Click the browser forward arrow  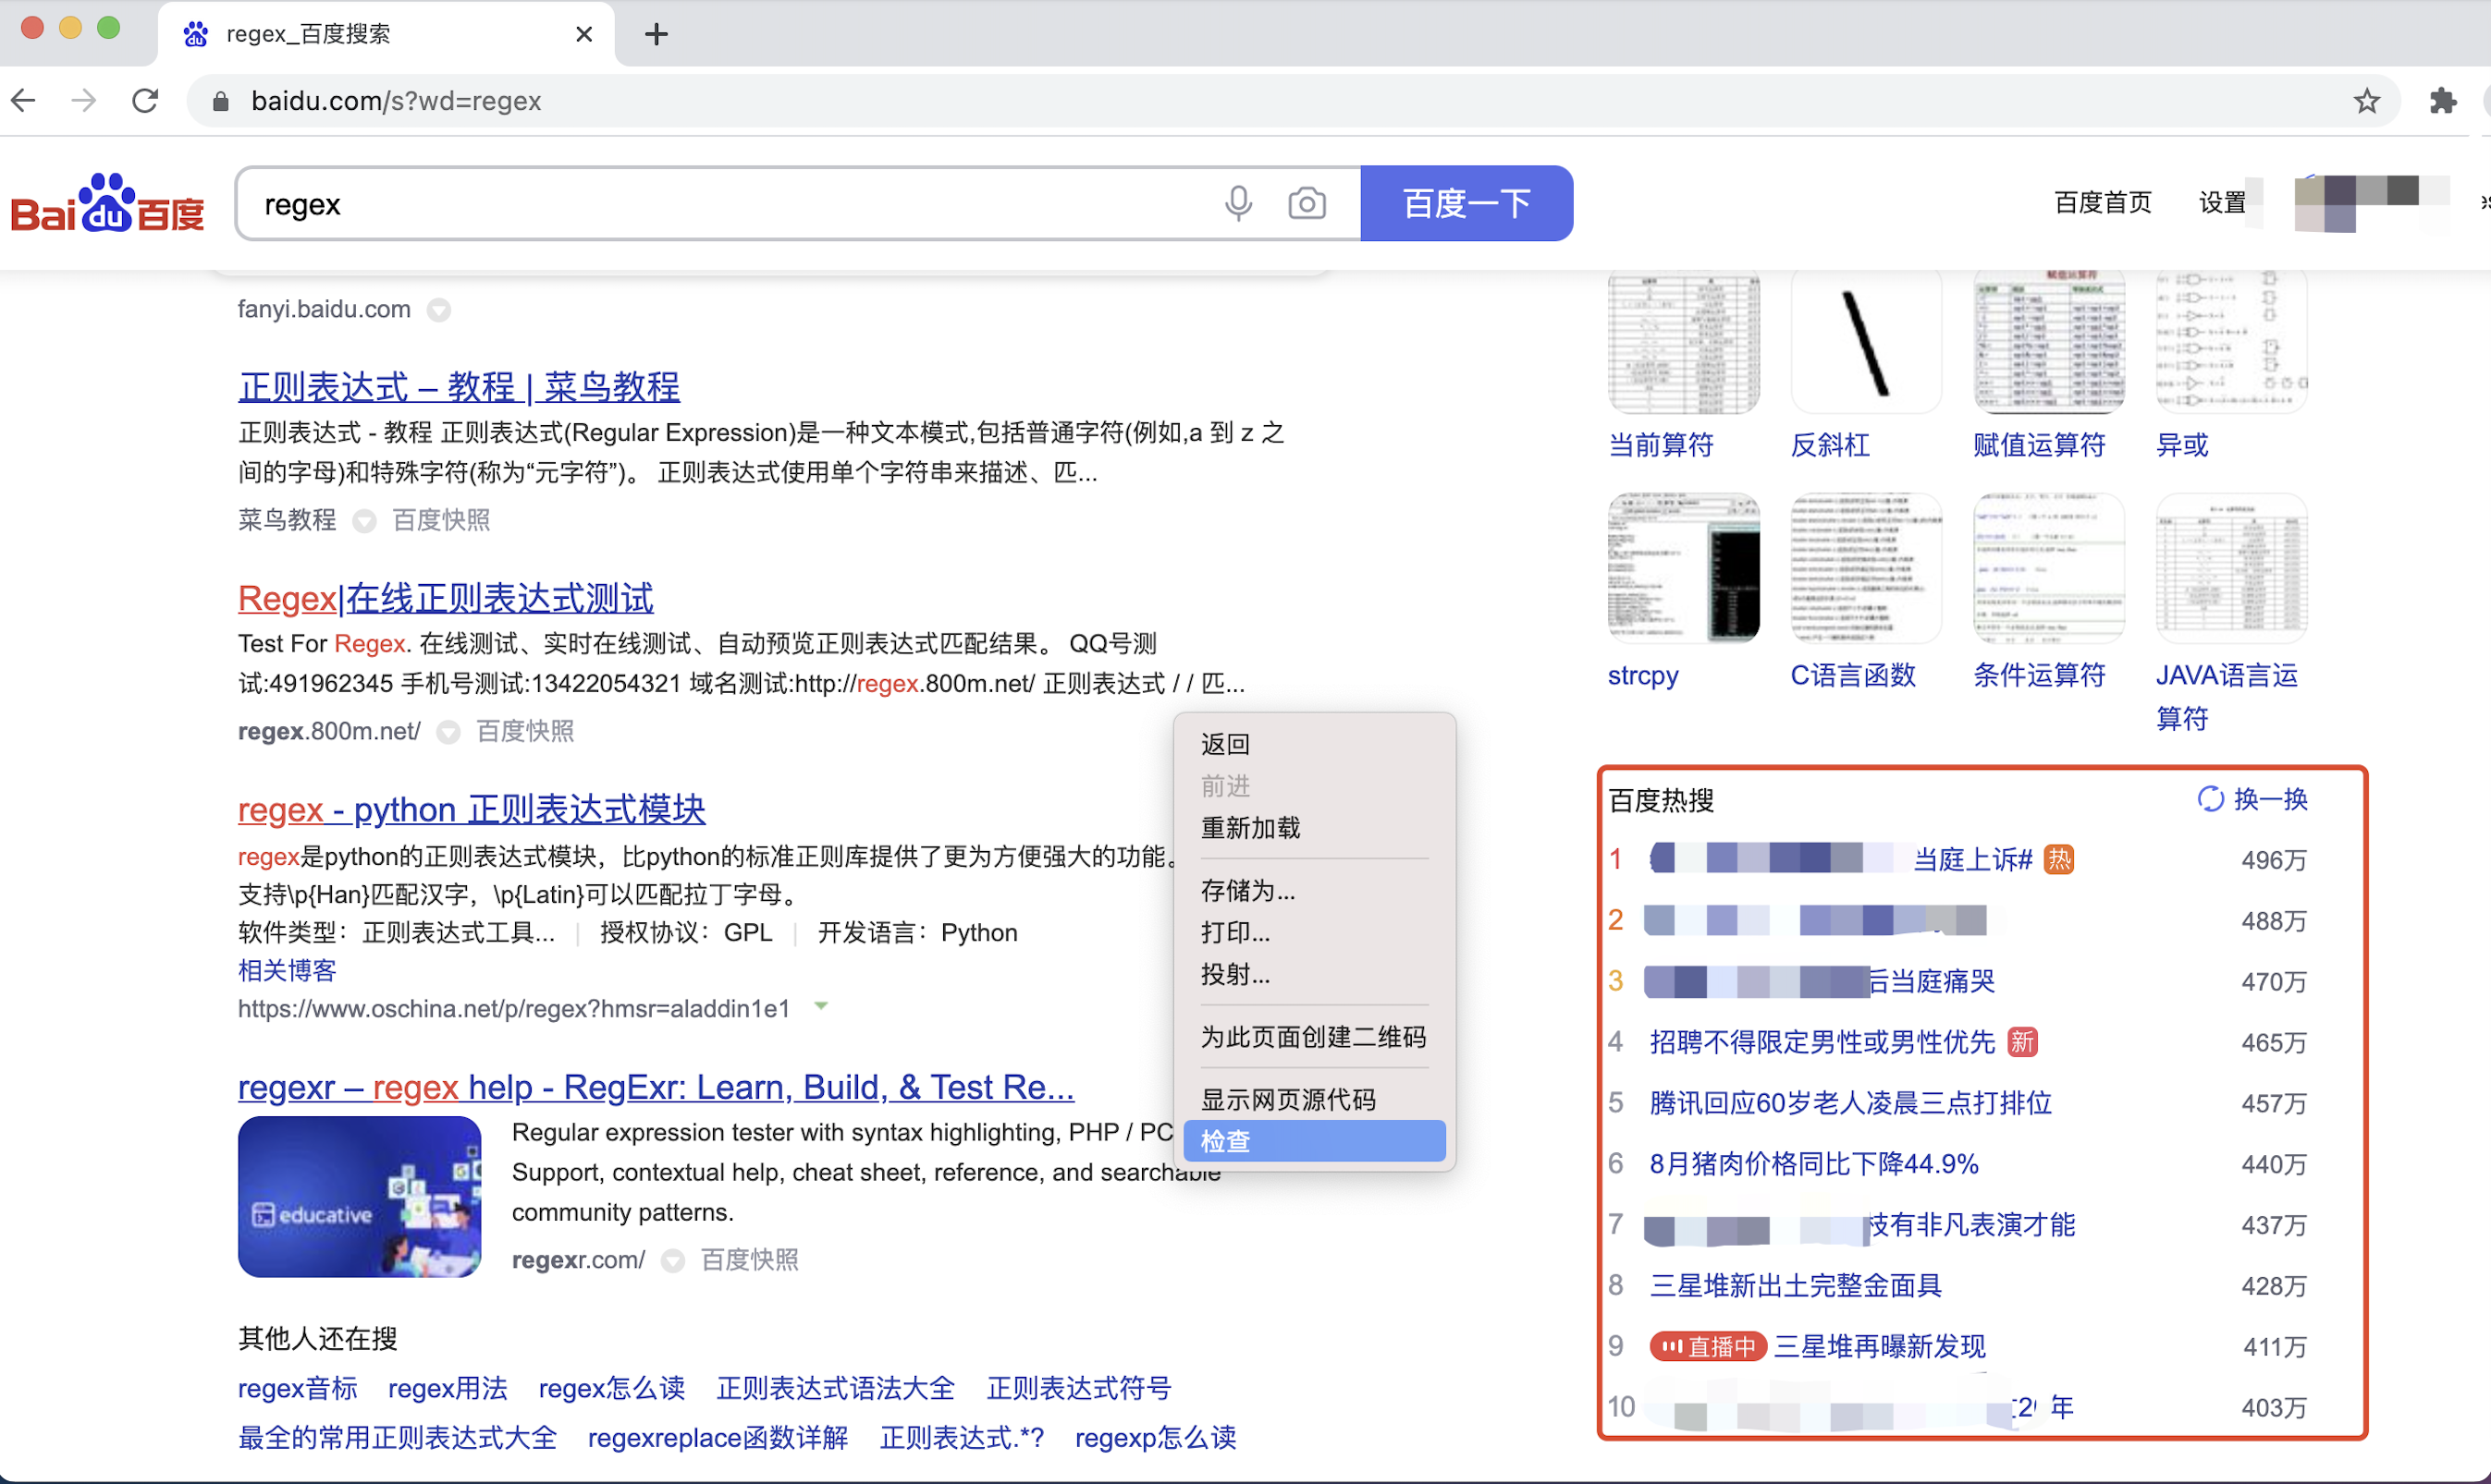[84, 100]
